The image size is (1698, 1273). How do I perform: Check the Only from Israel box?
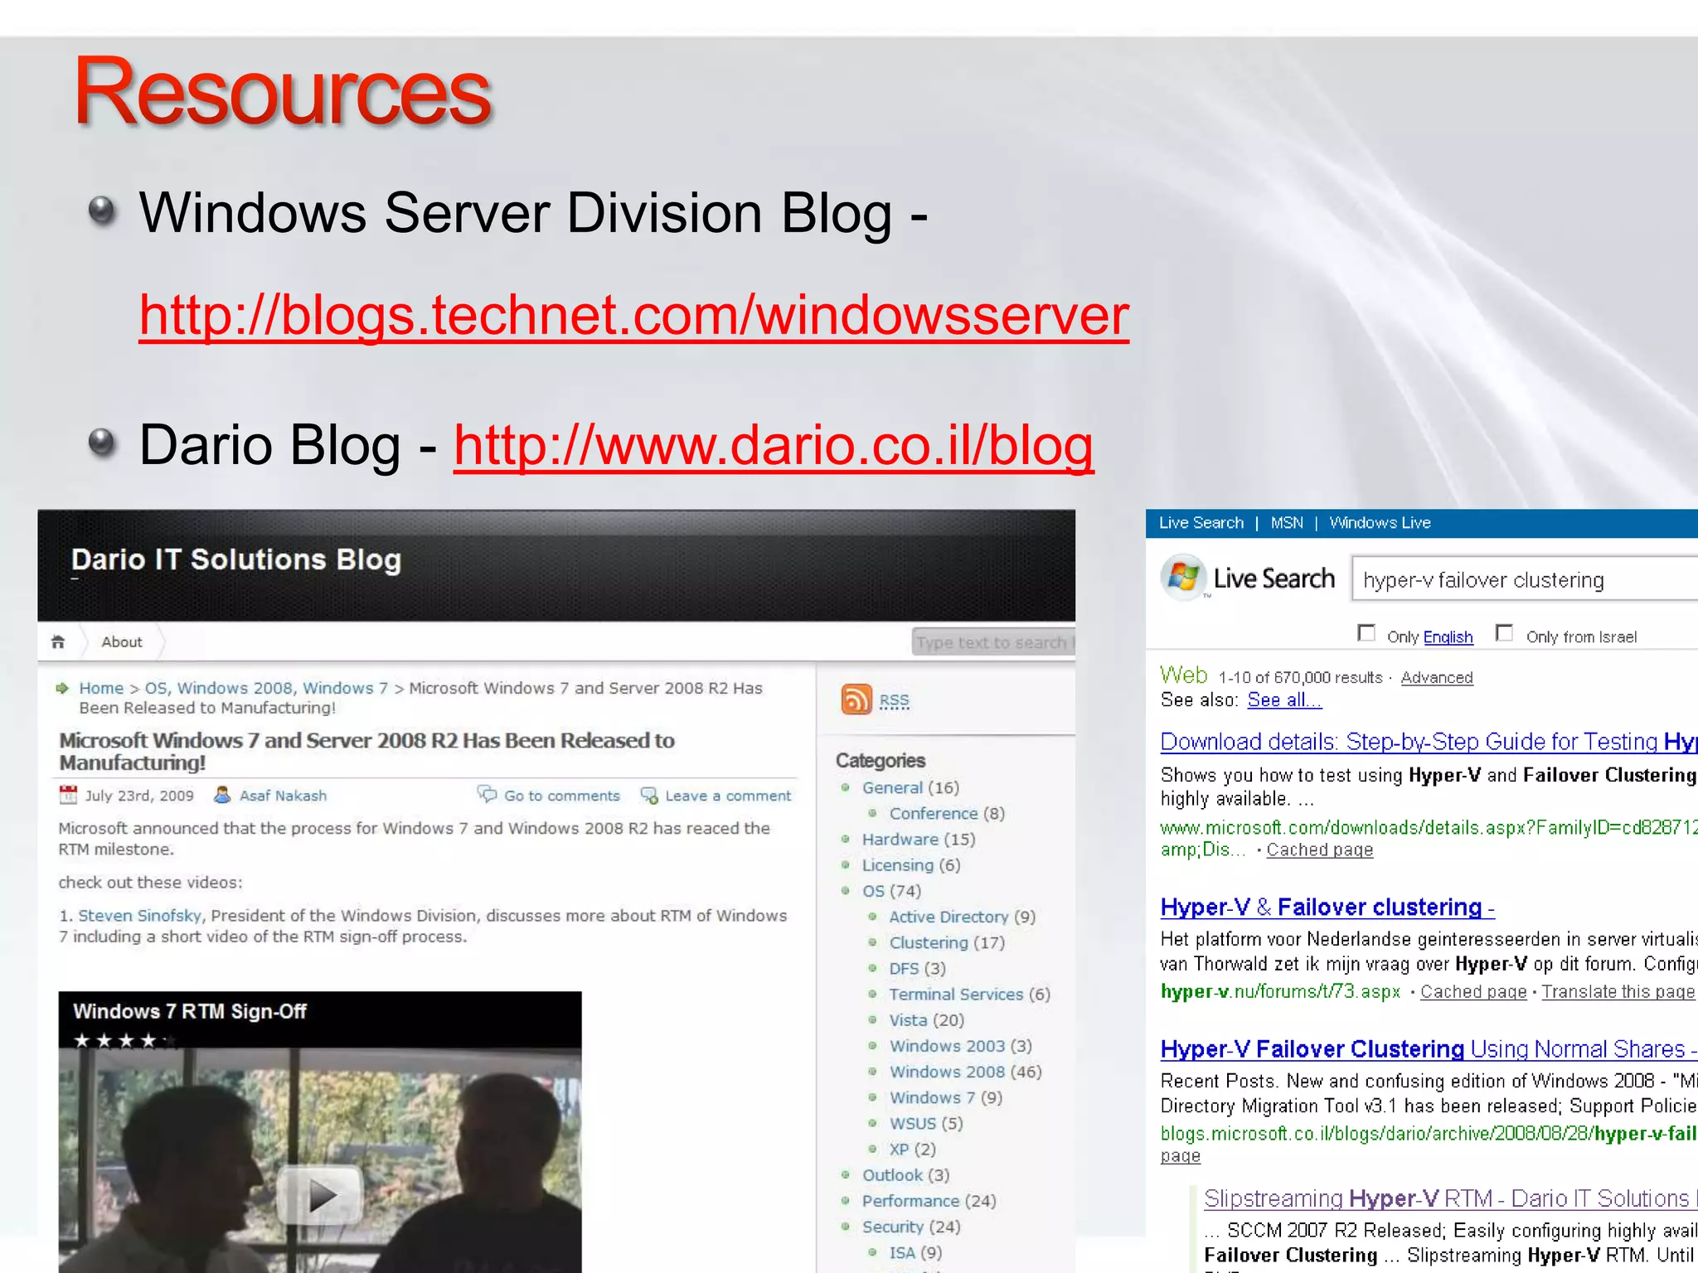1504,634
